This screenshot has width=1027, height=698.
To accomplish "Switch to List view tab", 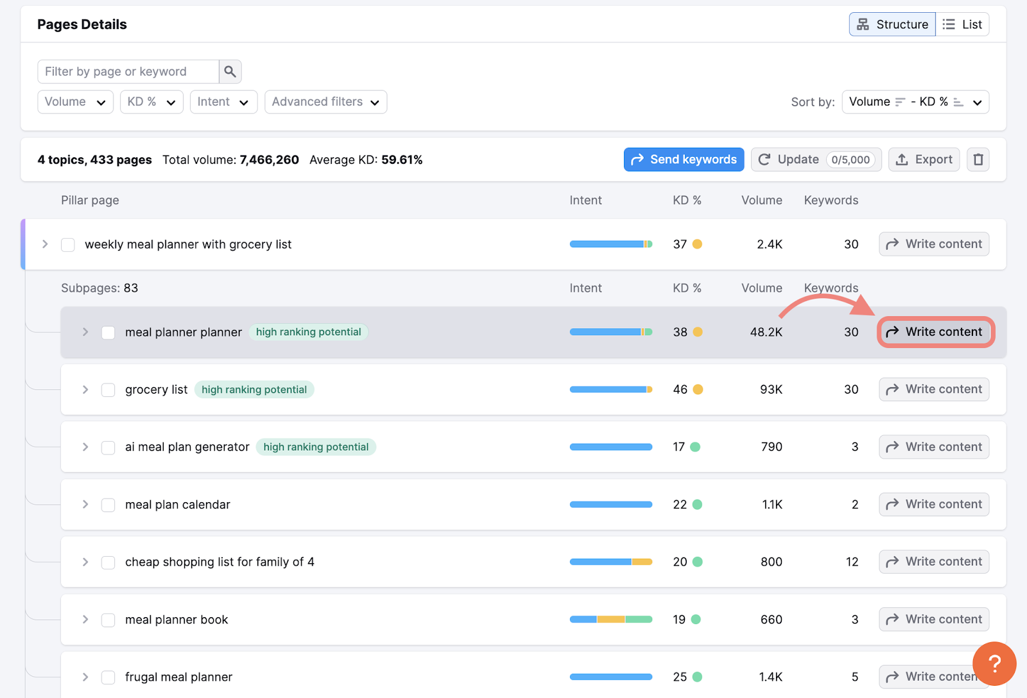I will (x=962, y=24).
